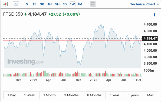This screenshot has height=102, width=161.
Task: Click the 3,800.00 axis label
Action: pos(150,64)
